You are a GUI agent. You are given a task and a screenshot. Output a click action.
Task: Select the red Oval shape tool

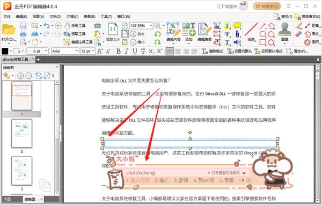tap(262, 34)
